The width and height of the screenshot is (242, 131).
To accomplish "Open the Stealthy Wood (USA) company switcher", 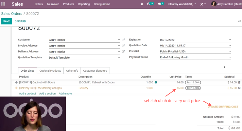I will click(x=182, y=4).
